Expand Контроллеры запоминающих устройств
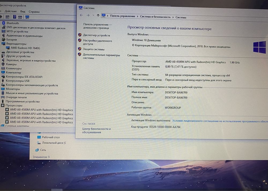 pos(32,85)
